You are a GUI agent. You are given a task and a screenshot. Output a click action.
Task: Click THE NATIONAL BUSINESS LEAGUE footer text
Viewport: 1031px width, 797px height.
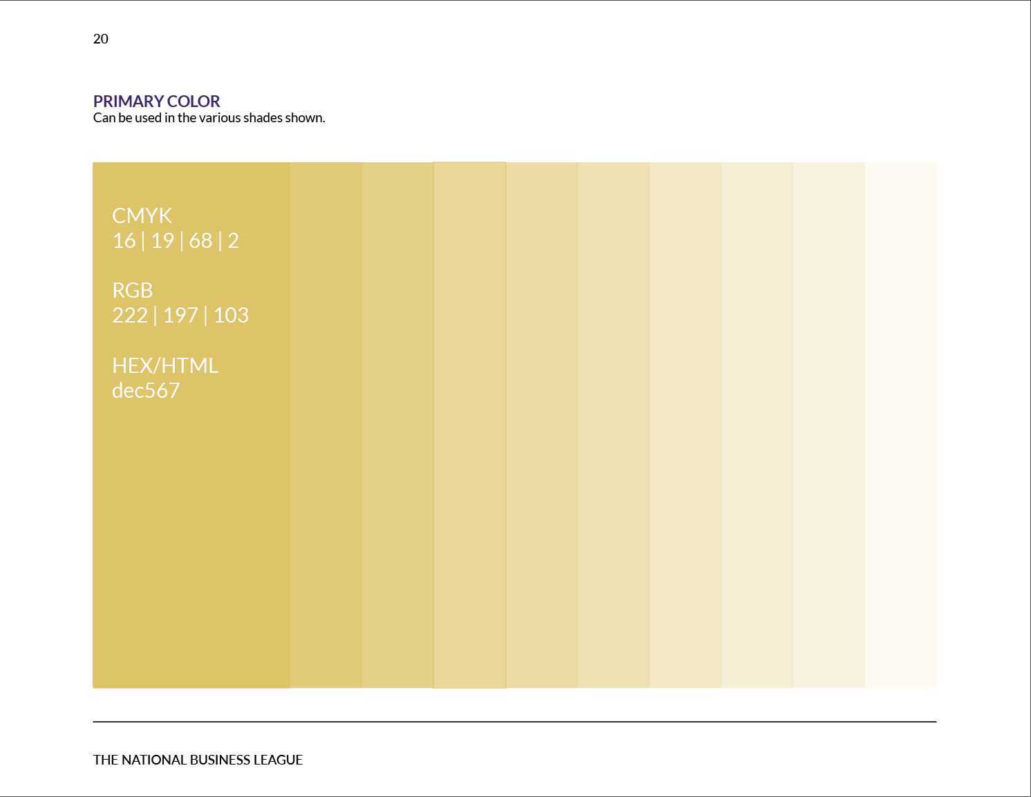point(198,760)
